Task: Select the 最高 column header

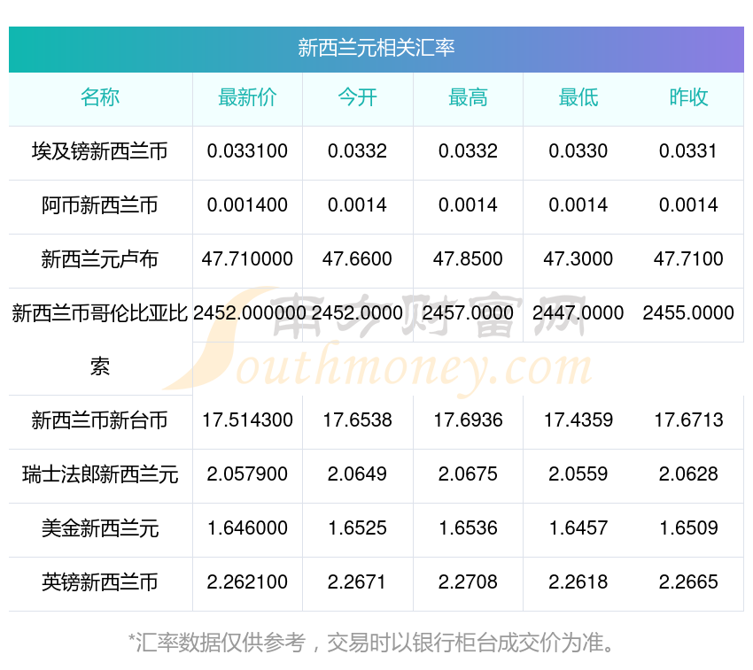Action: pyautogui.click(x=468, y=97)
